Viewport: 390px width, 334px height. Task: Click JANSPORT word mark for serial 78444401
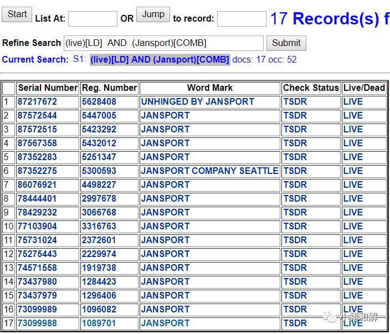point(165,199)
